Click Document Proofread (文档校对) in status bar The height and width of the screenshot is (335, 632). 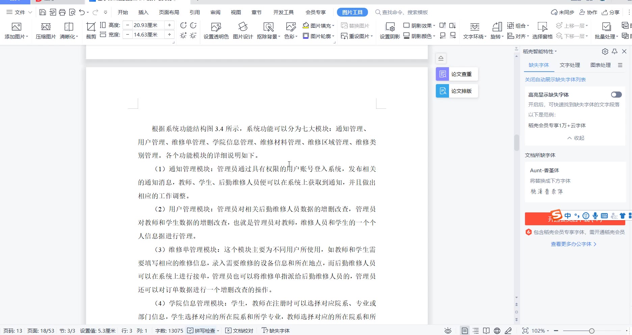239,331
